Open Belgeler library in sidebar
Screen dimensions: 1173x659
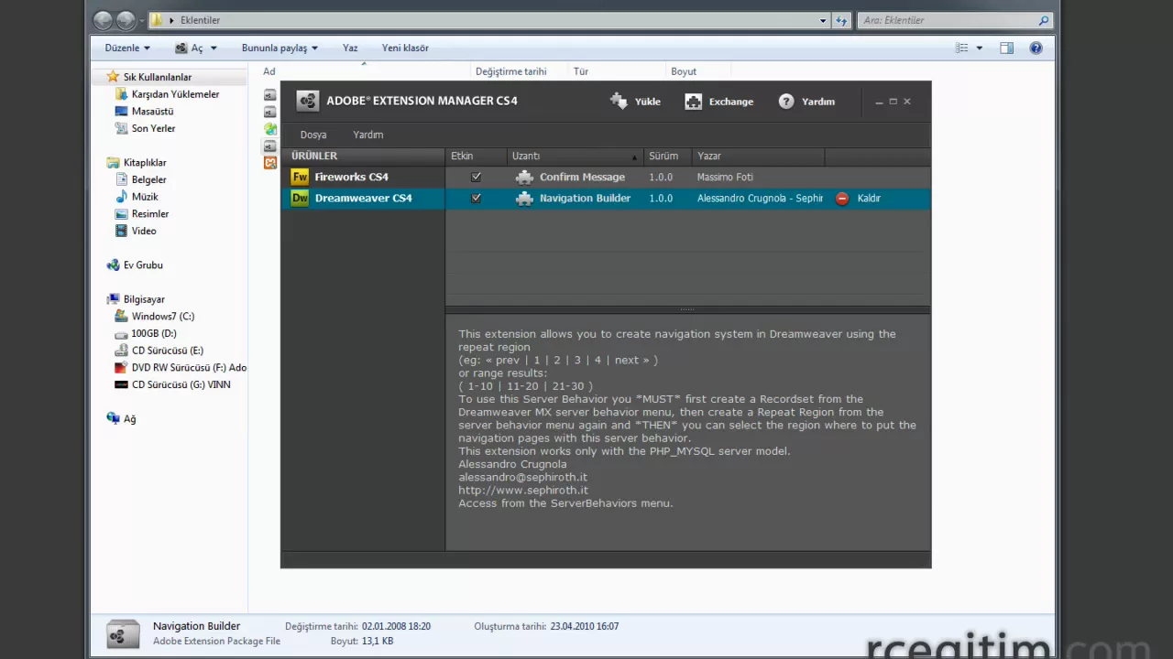148,179
